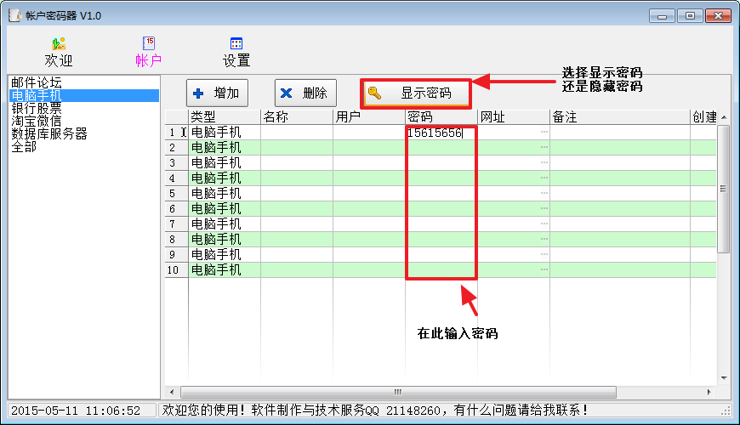The width and height of the screenshot is (740, 425).
Task: Click the URL ellipsis button in row 7
Action: (544, 224)
